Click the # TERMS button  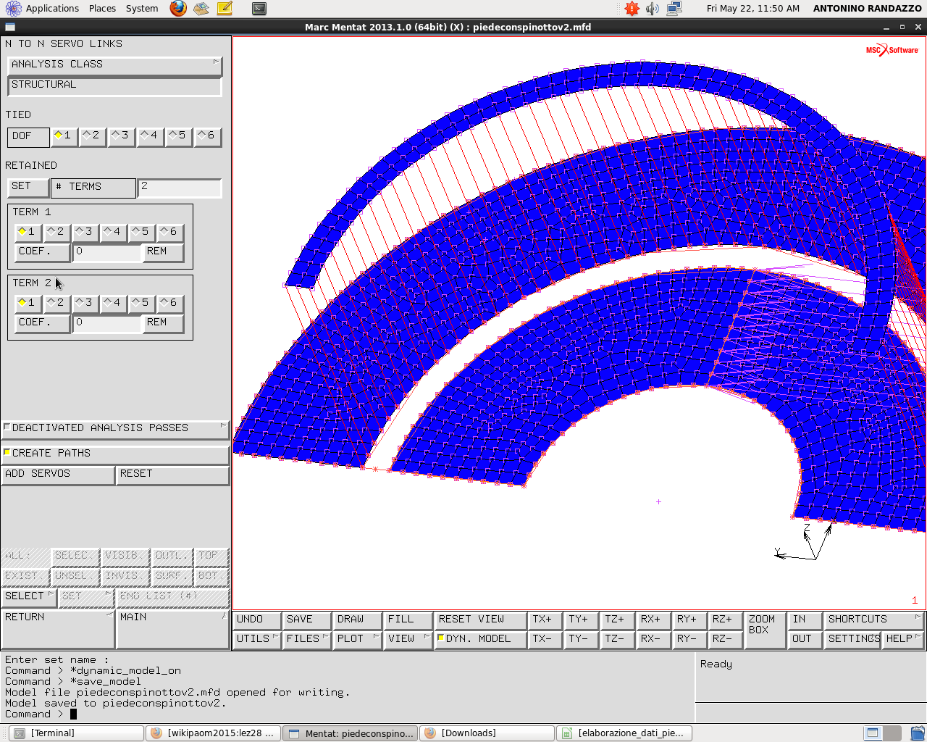point(93,187)
